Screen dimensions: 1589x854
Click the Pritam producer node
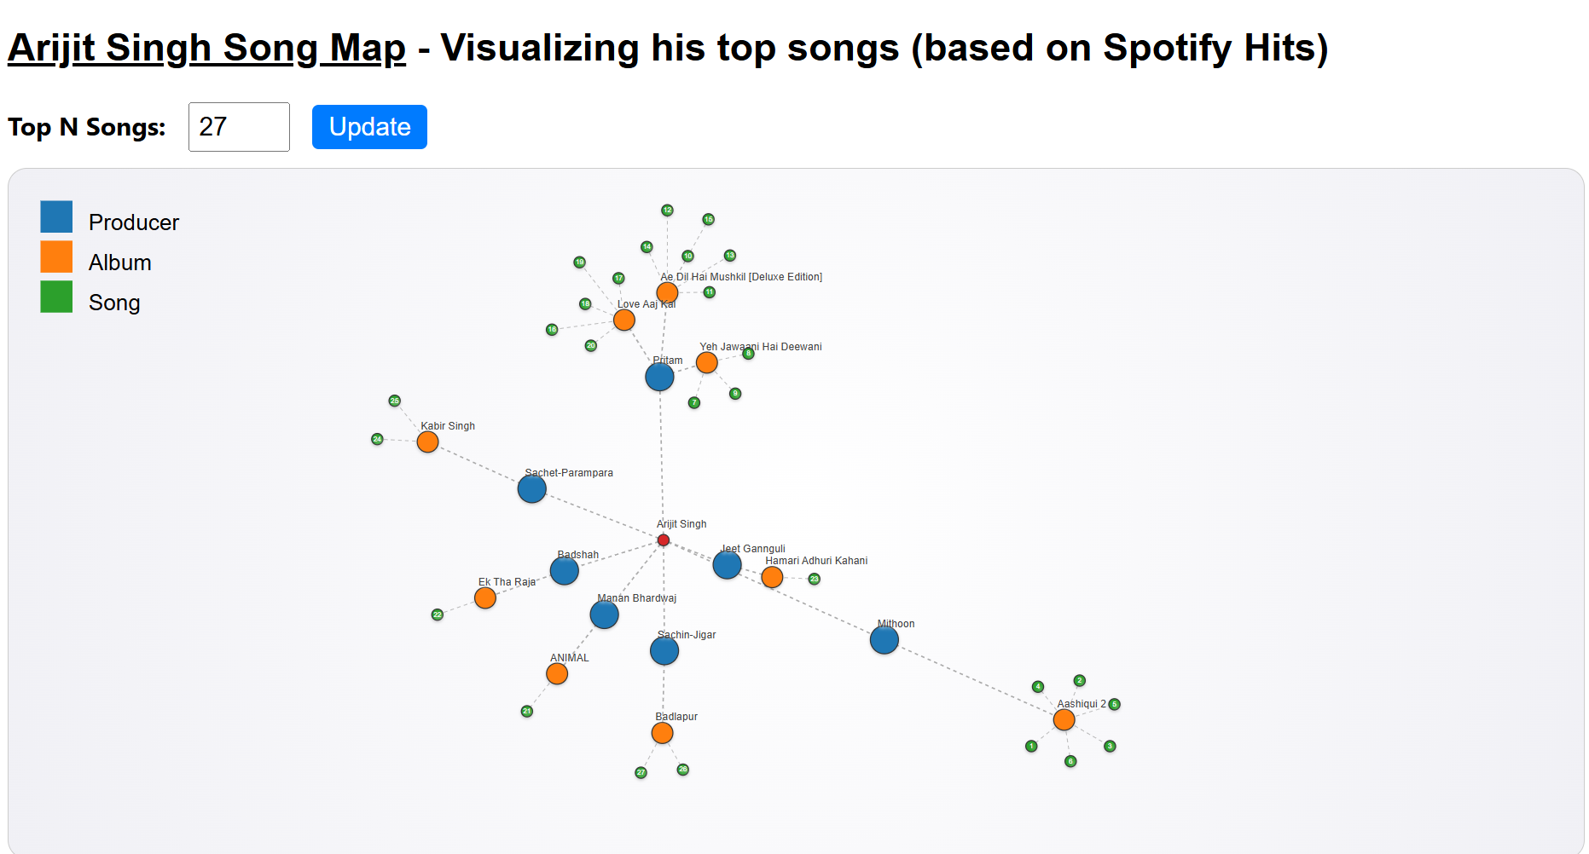[x=659, y=377]
